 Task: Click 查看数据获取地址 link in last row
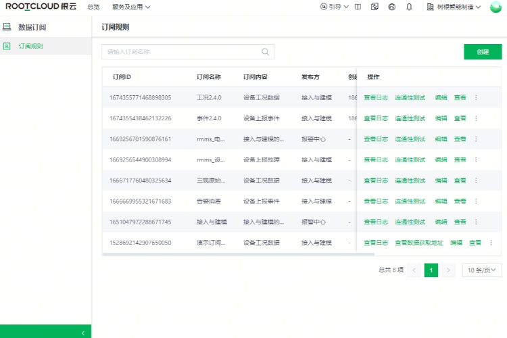point(418,243)
